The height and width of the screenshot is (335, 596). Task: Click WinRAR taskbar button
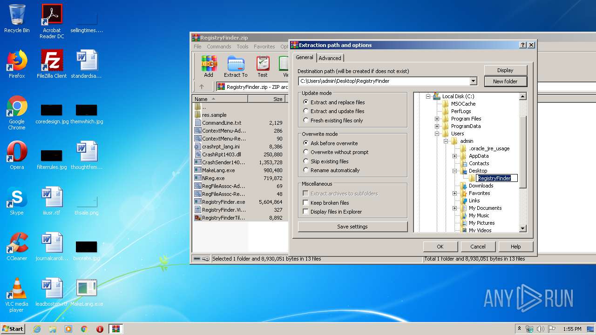pos(115,329)
